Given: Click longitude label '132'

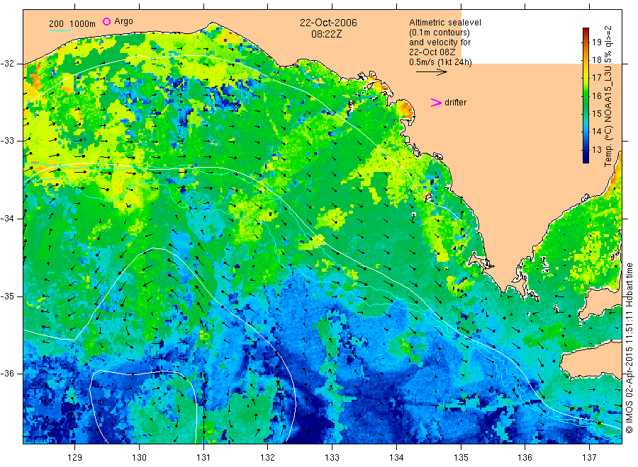Looking at the screenshot, I should pos(268,458).
